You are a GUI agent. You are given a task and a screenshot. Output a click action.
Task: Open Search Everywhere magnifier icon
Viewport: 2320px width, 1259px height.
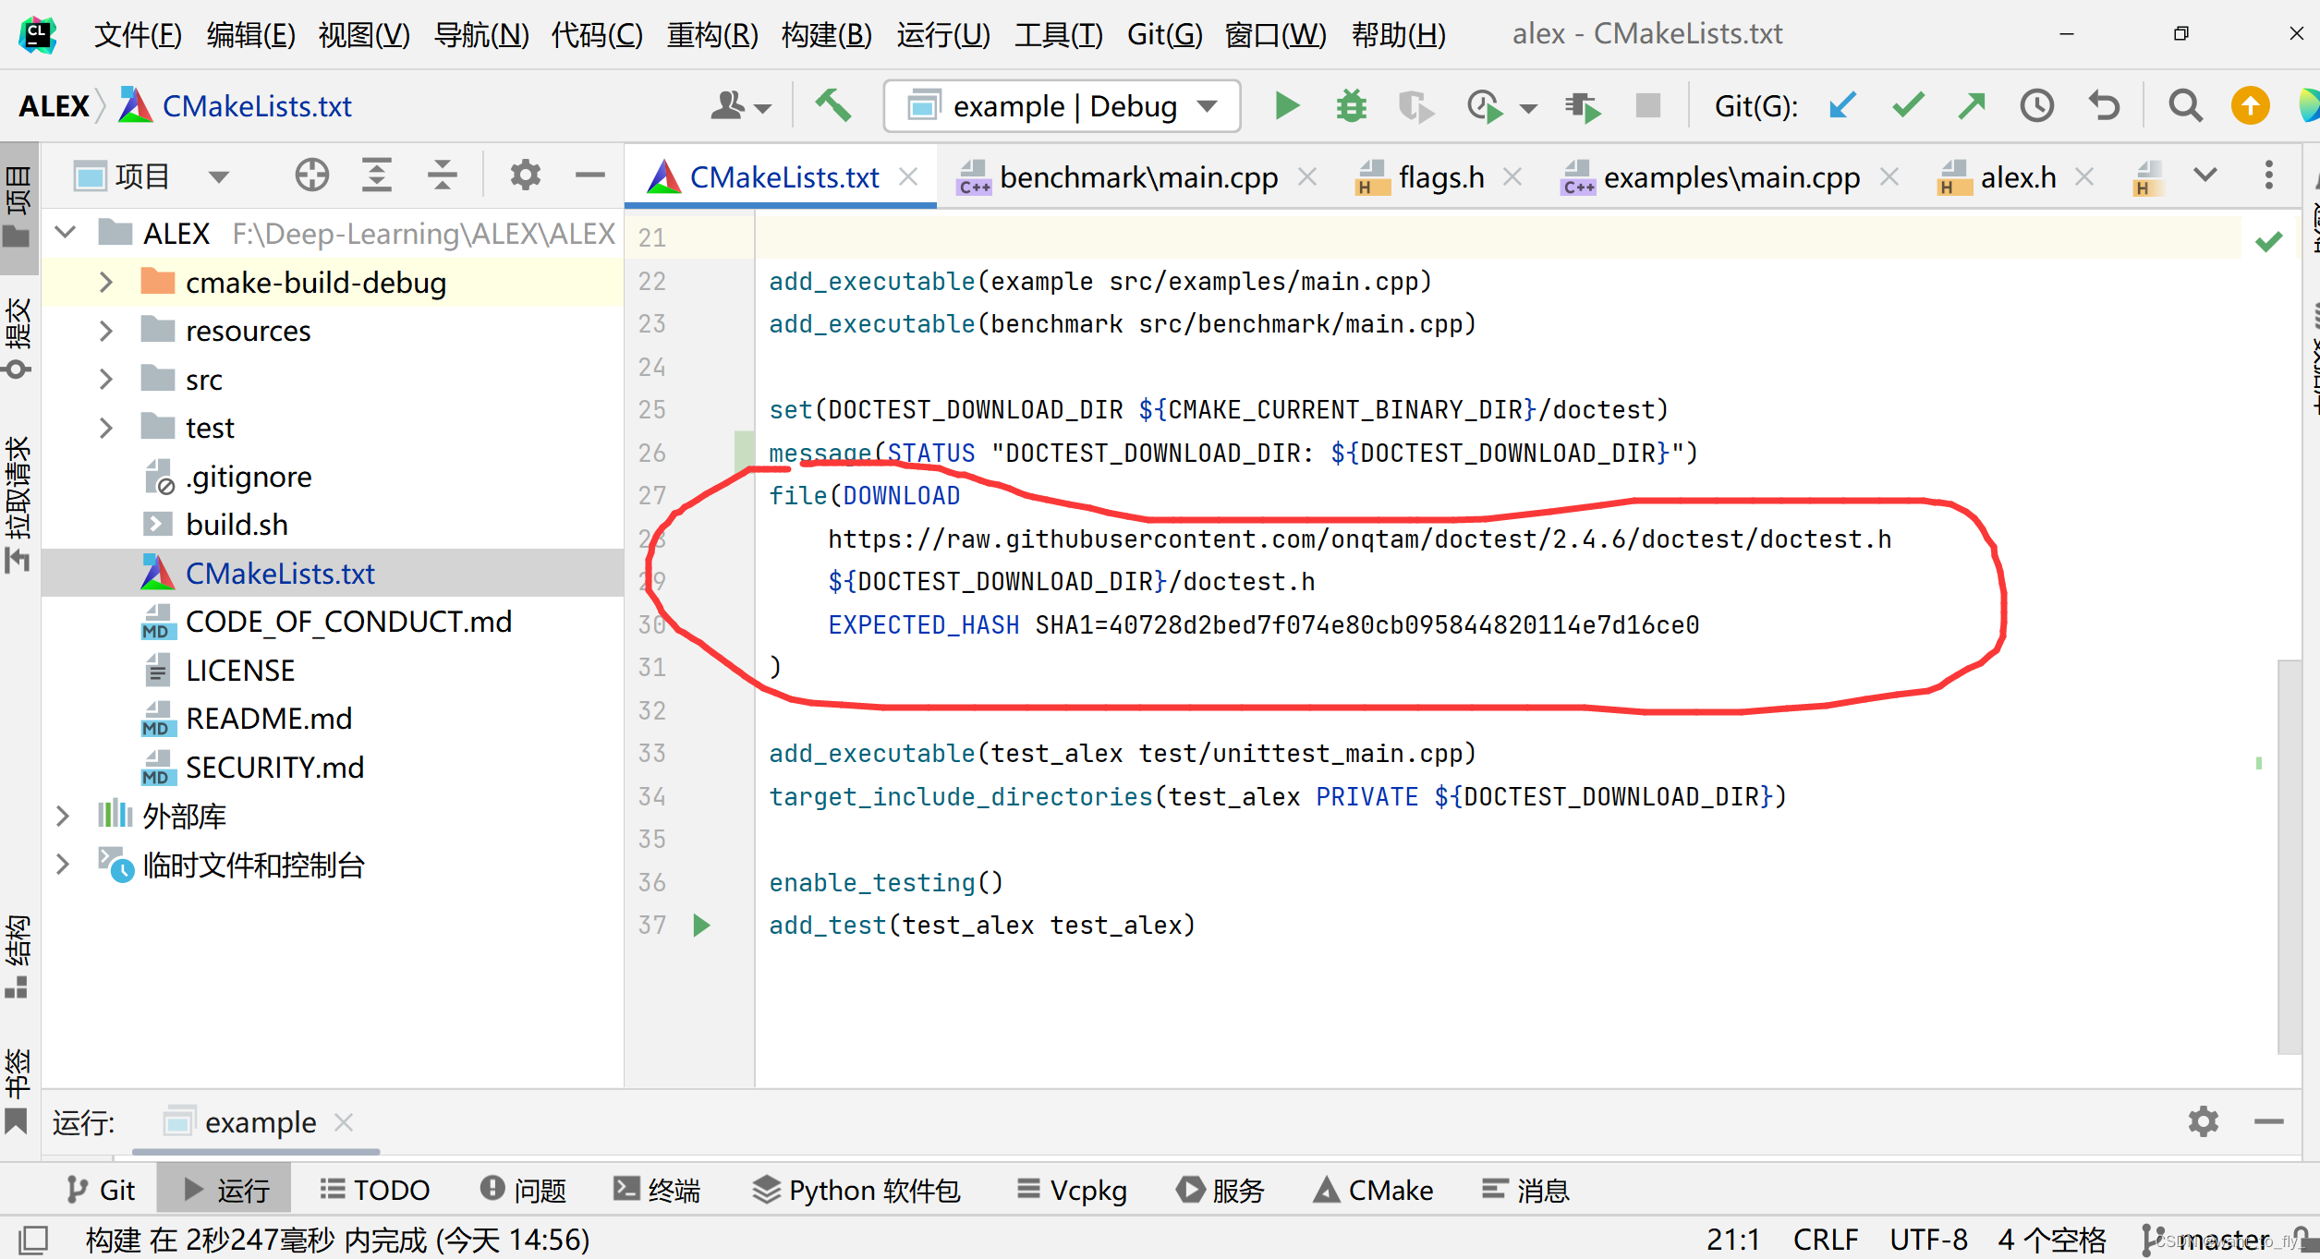coord(2184,106)
